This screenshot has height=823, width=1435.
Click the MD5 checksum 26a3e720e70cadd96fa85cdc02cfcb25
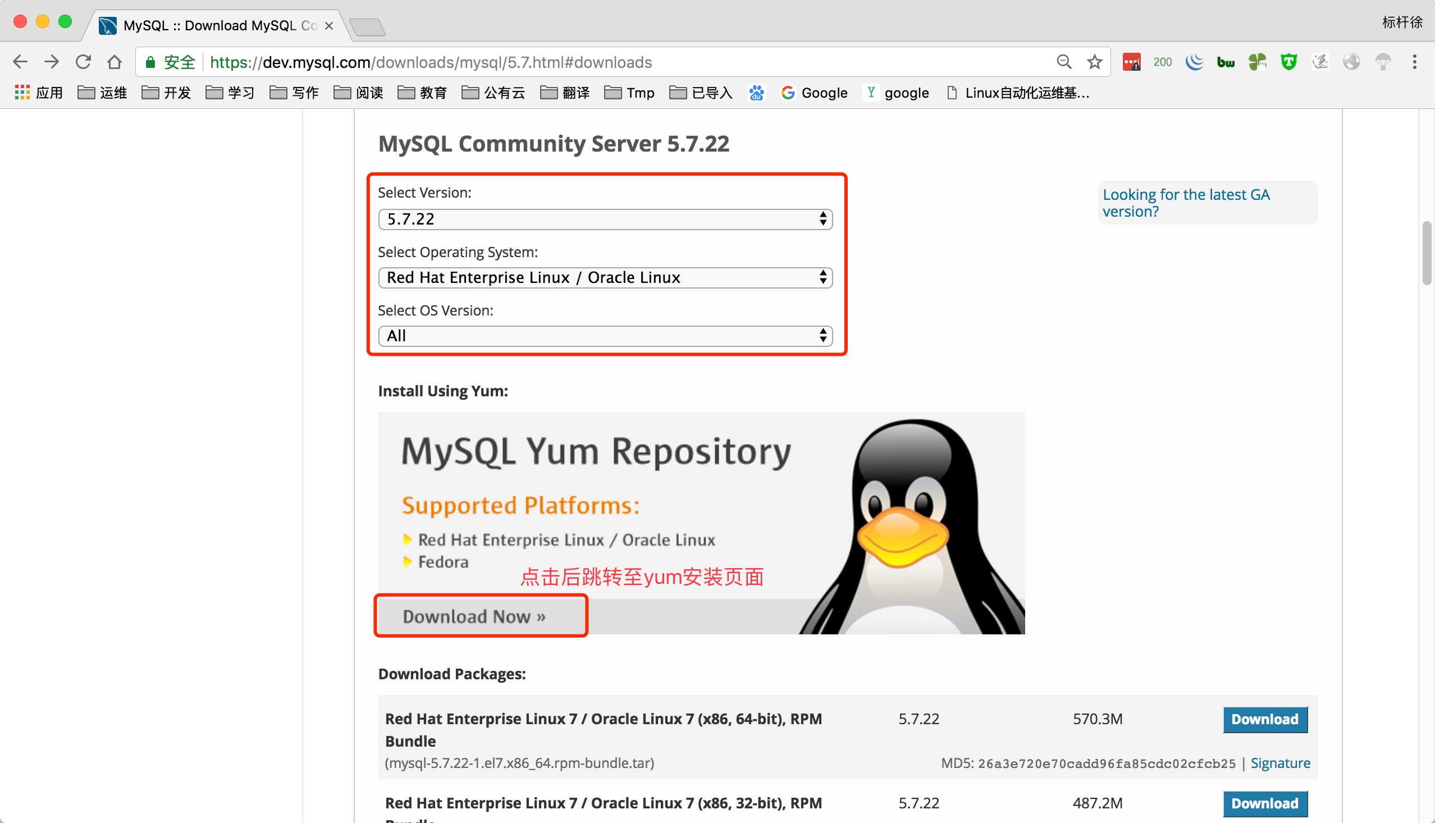pyautogui.click(x=1107, y=763)
